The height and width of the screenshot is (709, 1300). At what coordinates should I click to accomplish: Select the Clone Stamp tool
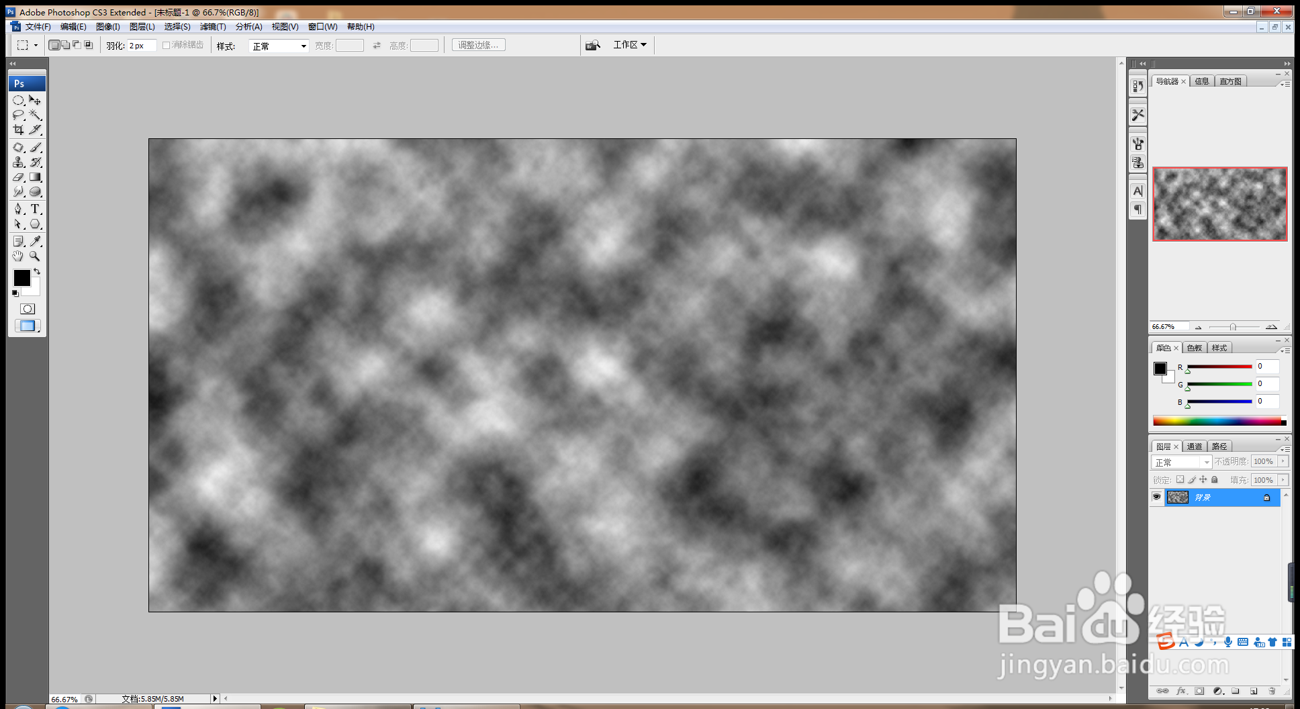pos(19,162)
